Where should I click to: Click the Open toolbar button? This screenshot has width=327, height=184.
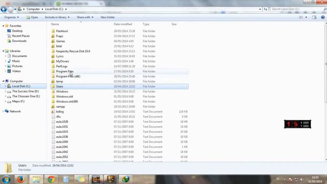pyautogui.click(x=32, y=17)
